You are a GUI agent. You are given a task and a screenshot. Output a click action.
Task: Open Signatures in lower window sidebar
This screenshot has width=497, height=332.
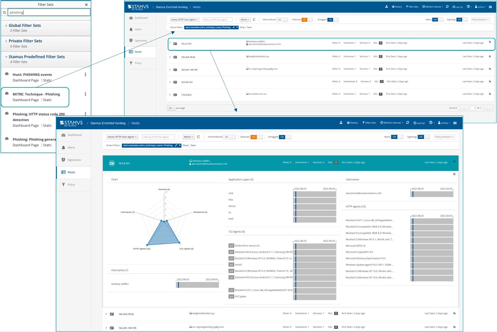click(74, 160)
